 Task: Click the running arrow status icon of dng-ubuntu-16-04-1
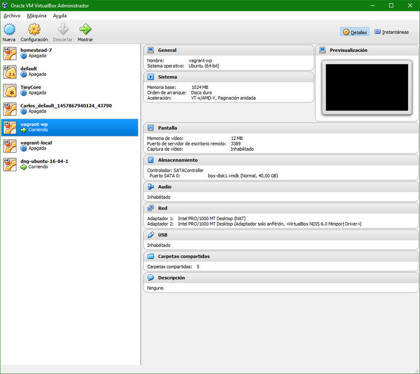coord(24,167)
